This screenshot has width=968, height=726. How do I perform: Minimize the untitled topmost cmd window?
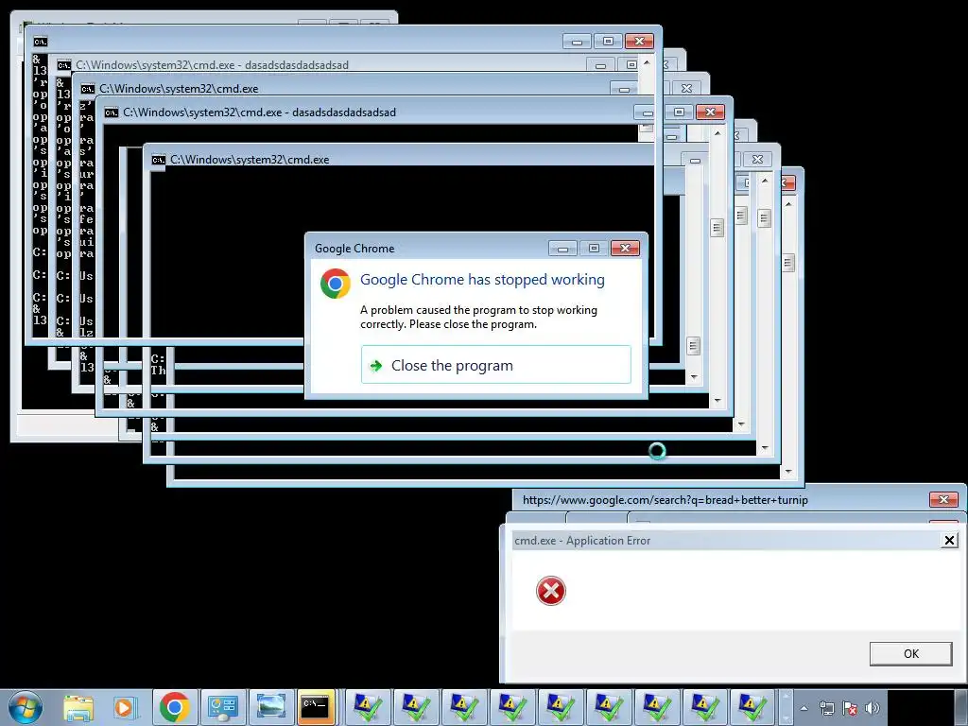(x=578, y=42)
